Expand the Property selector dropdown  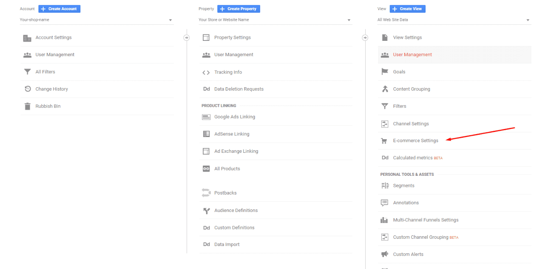(x=275, y=20)
